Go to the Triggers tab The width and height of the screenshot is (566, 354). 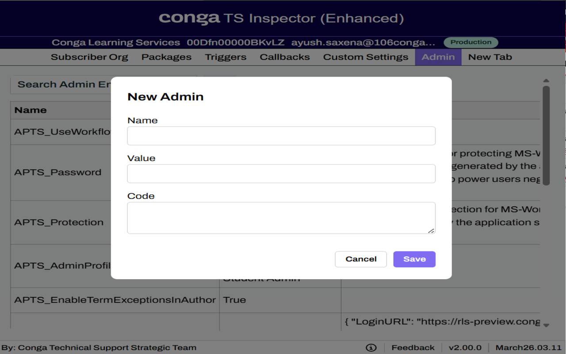click(226, 57)
